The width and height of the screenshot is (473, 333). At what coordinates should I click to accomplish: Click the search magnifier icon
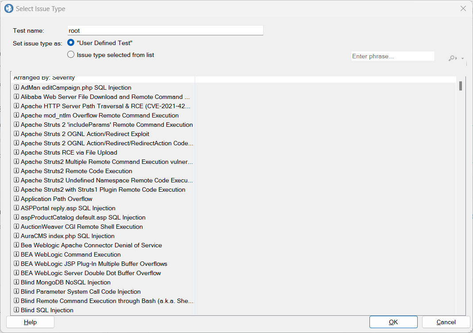(452, 58)
